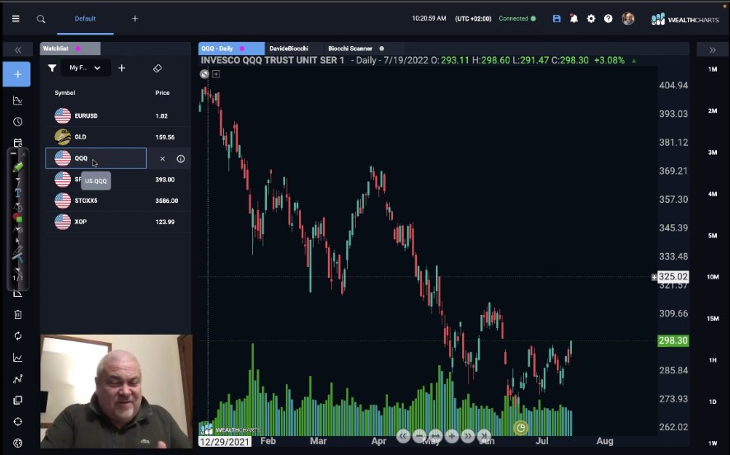The height and width of the screenshot is (455, 730).
Task: Click the WealthCharts logo
Action: [685, 19]
